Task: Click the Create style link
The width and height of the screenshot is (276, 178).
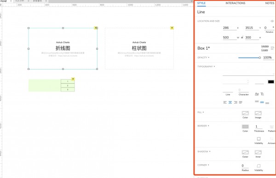Action: 264,50
